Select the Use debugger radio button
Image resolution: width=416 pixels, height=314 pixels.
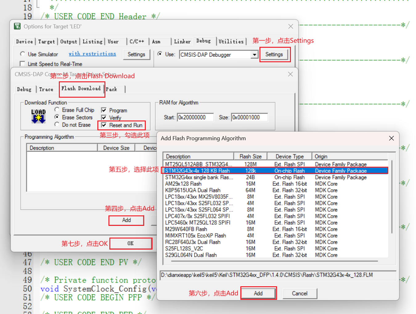160,54
